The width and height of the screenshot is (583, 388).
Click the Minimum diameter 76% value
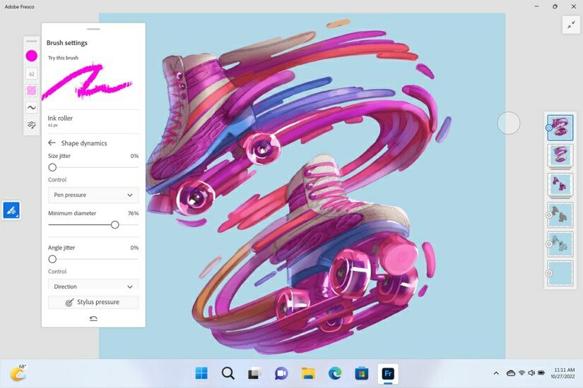[133, 213]
